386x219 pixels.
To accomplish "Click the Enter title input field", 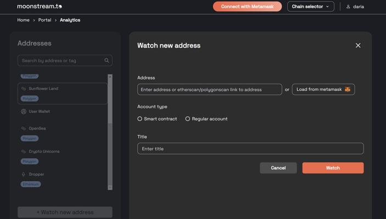I will pyautogui.click(x=250, y=148).
